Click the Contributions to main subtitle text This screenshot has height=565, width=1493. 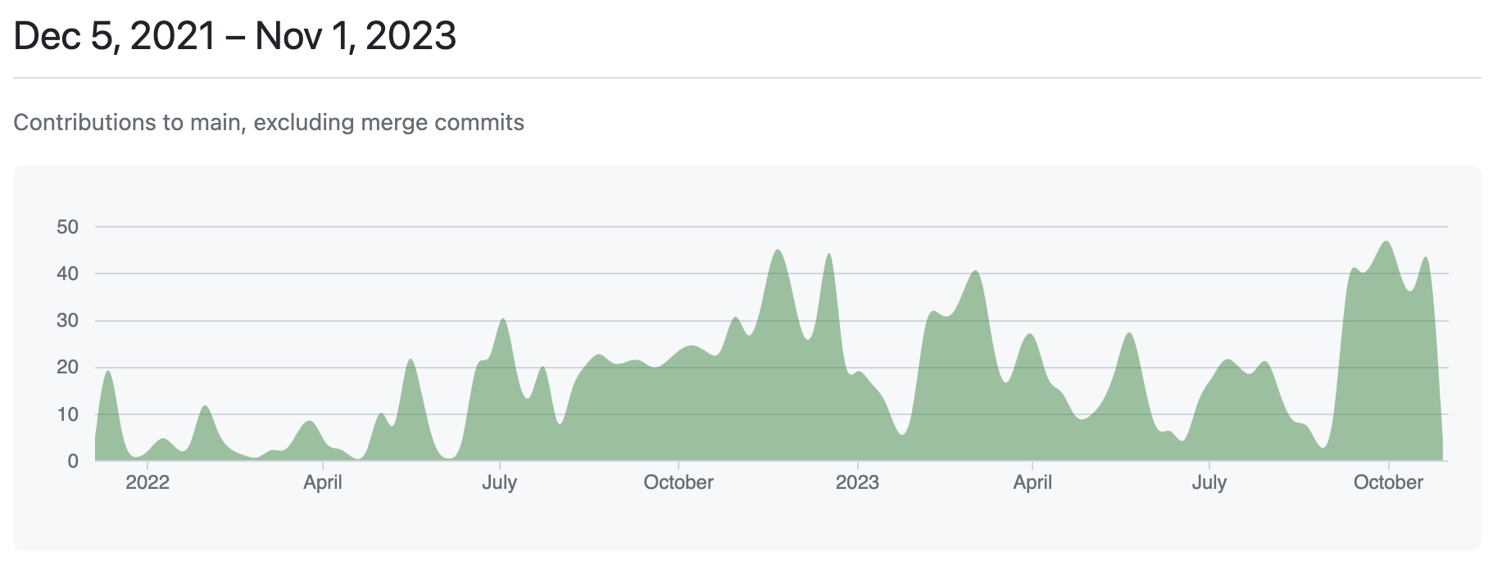[x=269, y=123]
